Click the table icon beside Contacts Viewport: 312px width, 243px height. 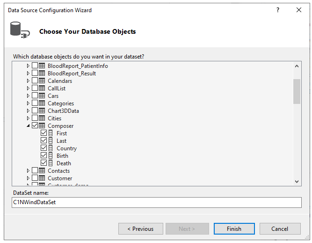[42, 171]
